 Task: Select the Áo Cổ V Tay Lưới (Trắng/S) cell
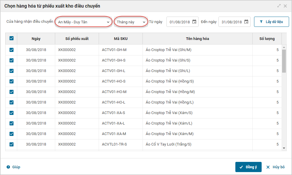197,144
